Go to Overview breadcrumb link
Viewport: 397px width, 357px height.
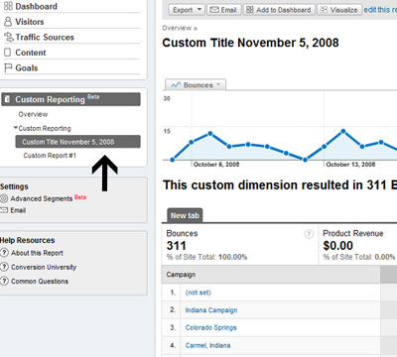(177, 28)
